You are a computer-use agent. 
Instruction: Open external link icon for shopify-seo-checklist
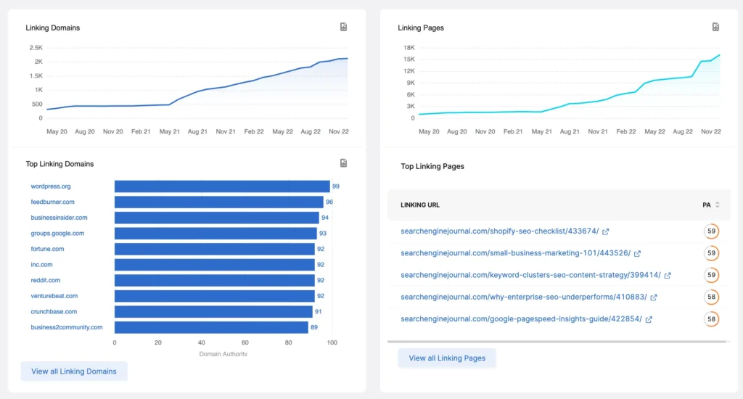(606, 231)
